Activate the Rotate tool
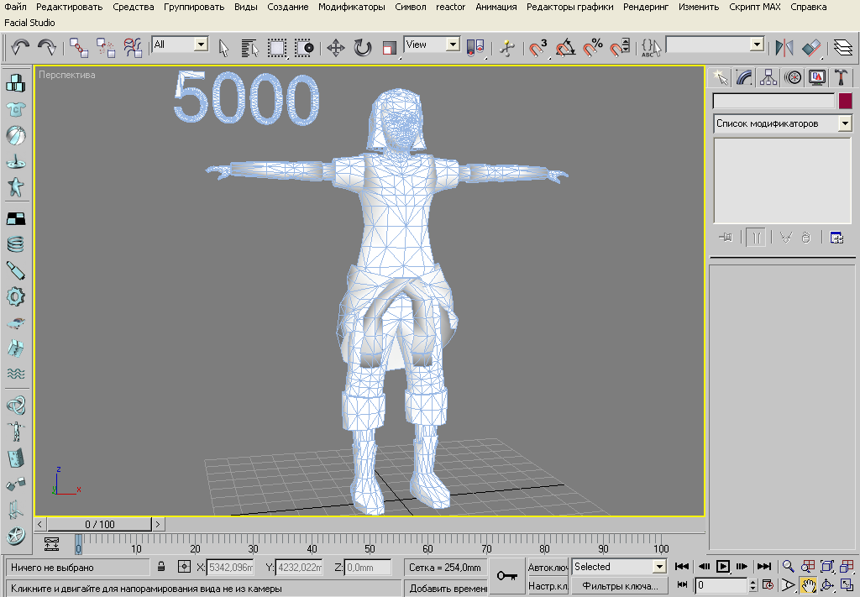Image resolution: width=860 pixels, height=597 pixels. pos(362,47)
